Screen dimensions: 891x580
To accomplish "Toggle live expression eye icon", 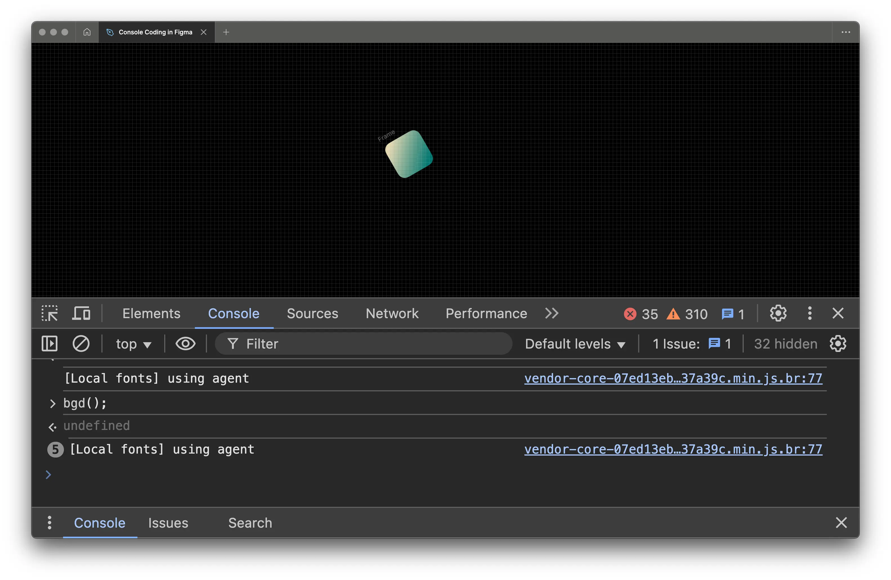I will pyautogui.click(x=185, y=344).
